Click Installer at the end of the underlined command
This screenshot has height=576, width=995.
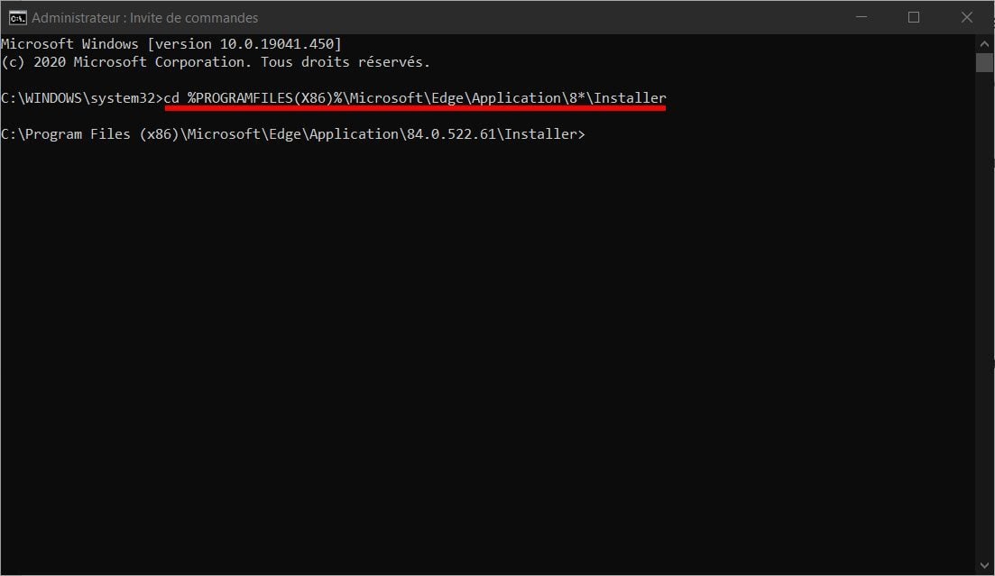pos(630,97)
